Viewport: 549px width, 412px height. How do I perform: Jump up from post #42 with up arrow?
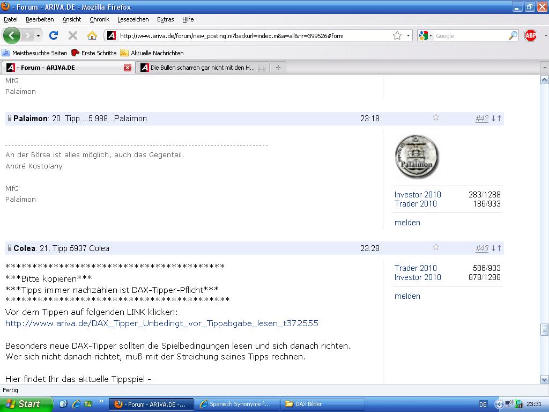tap(499, 119)
